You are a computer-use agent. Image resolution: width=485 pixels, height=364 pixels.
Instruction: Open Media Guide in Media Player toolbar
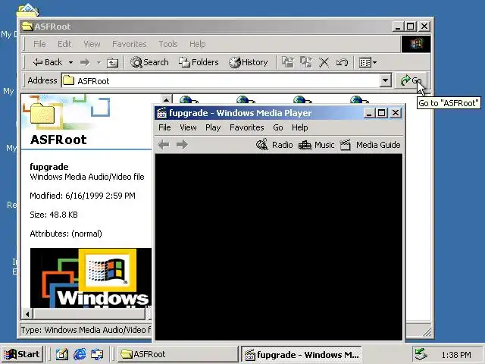pos(370,145)
